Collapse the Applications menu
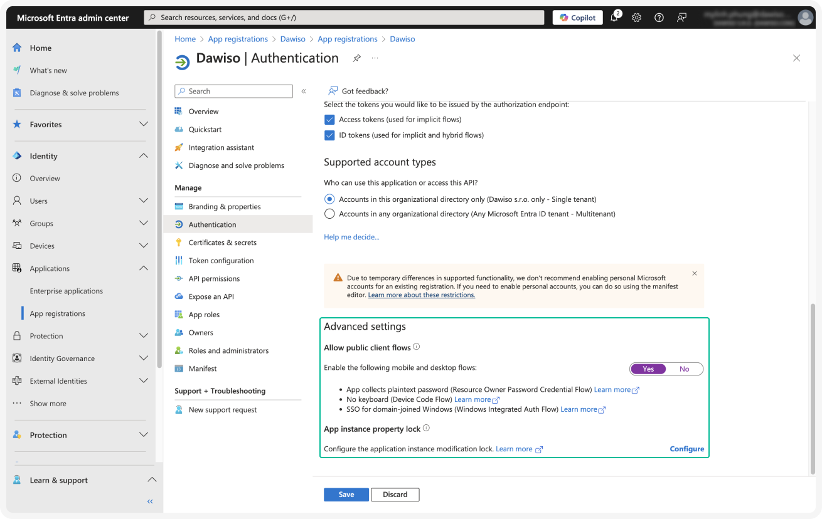 (144, 268)
